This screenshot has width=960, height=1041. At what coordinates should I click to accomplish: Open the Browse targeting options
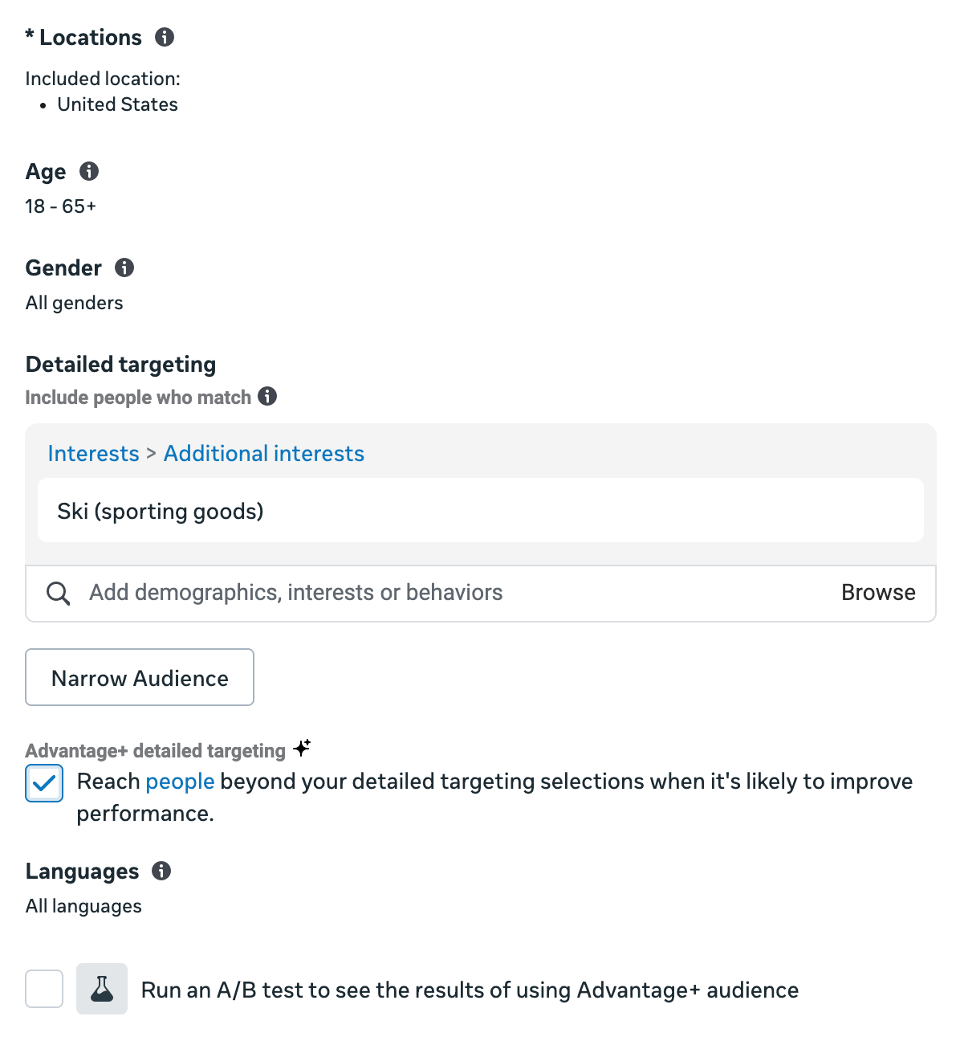point(878,593)
